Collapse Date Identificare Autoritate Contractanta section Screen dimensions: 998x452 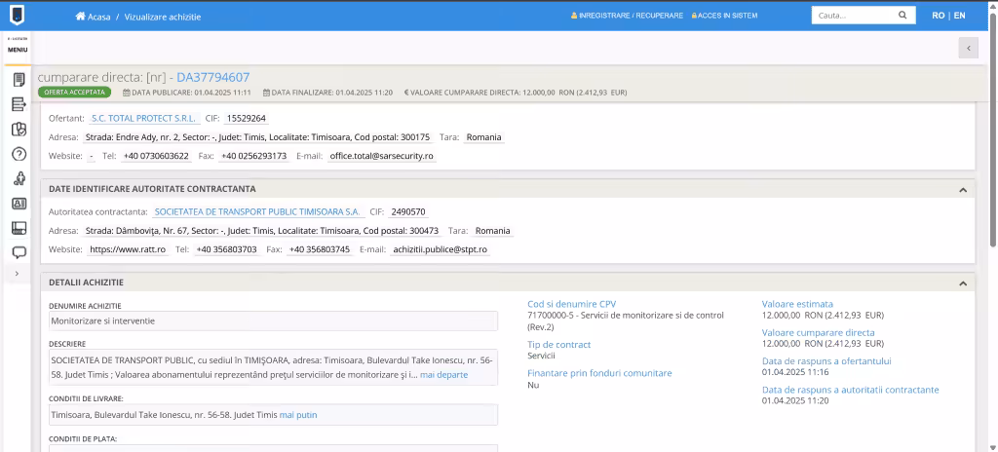click(x=963, y=190)
